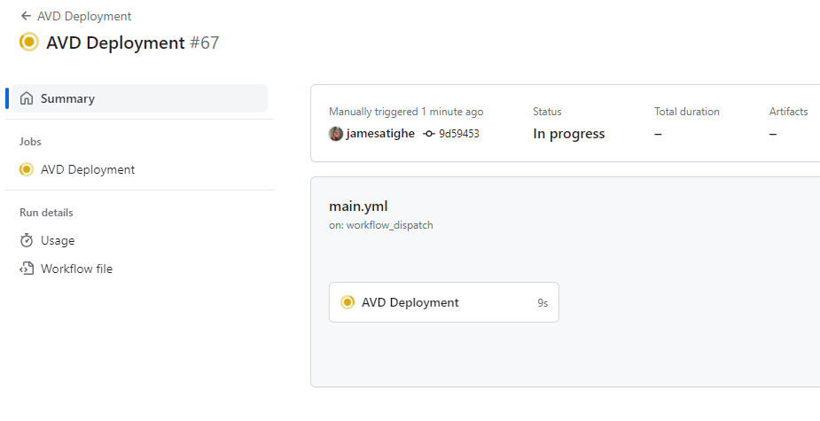The image size is (820, 421).
Task: Open the Usage run details page
Action: coord(58,240)
